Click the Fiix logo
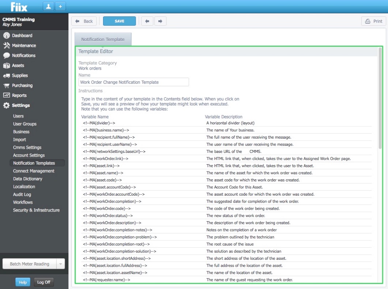Screen dimensions: 388x289 19,7
